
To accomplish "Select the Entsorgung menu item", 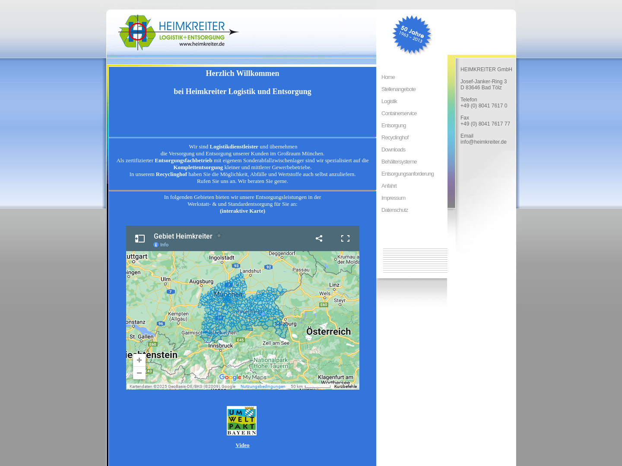I will click(x=394, y=126).
